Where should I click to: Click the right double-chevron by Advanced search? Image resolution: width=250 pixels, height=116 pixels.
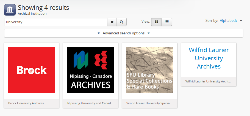click(148, 33)
